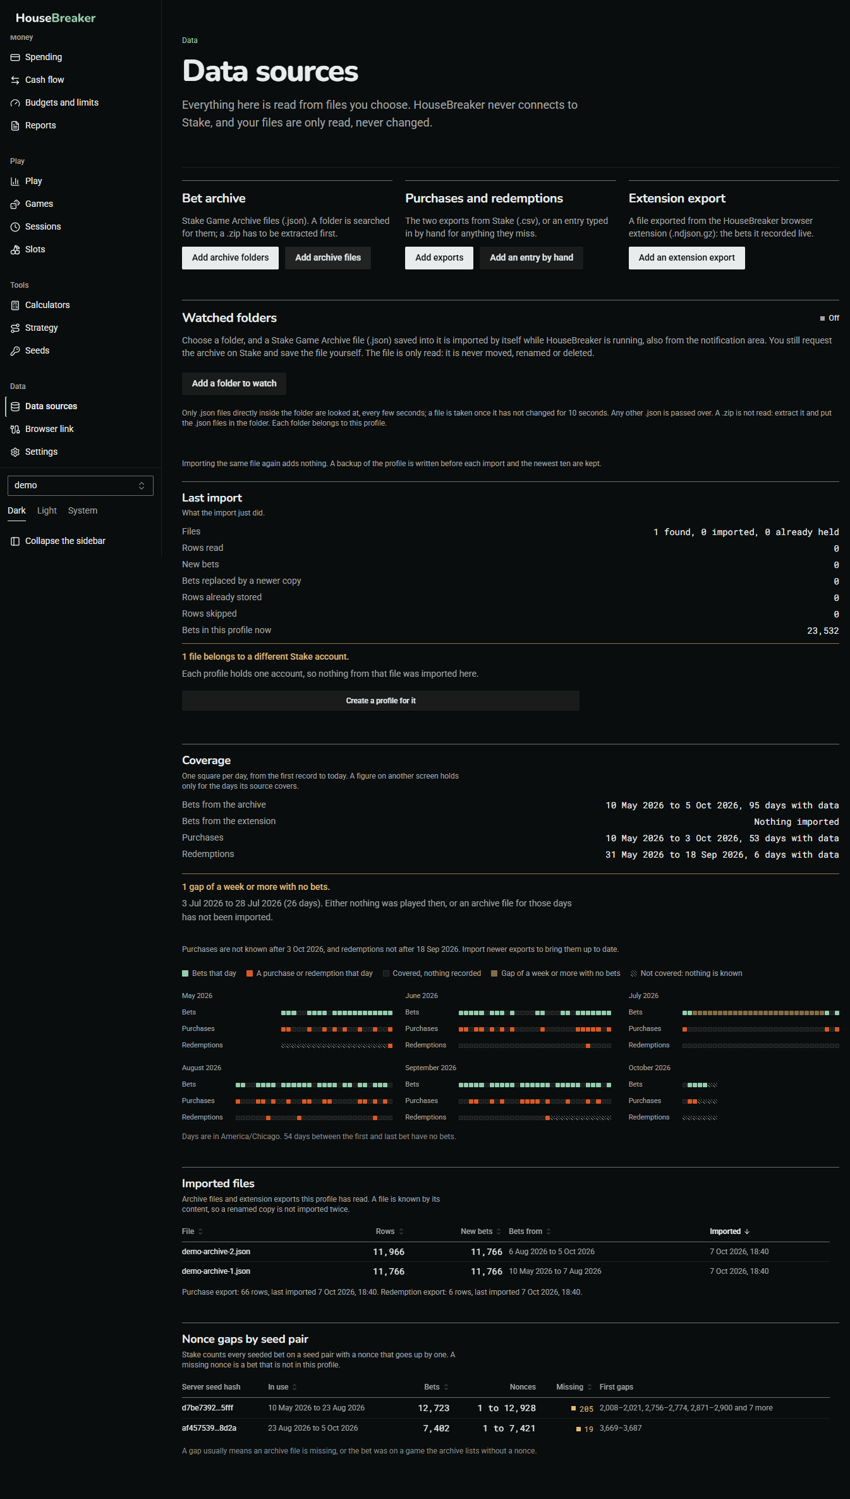Click the Browser link icon
Image resolution: width=850 pixels, height=1499 pixels.
tap(15, 429)
